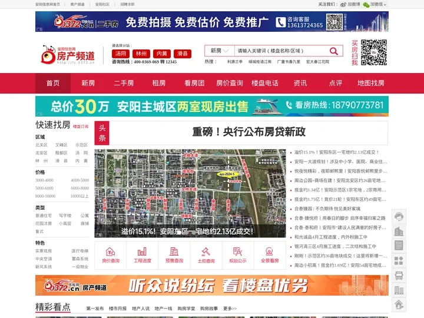
Task: Open the 租房 nav tab
Action: coord(159,83)
